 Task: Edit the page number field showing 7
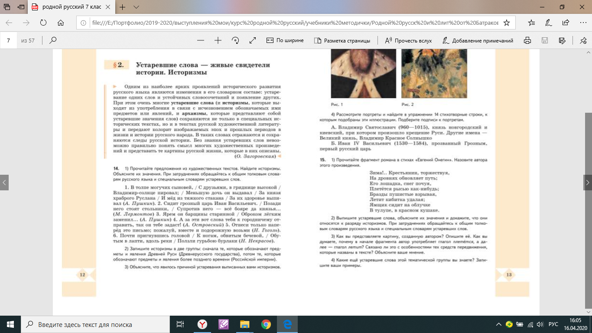pyautogui.click(x=8, y=40)
